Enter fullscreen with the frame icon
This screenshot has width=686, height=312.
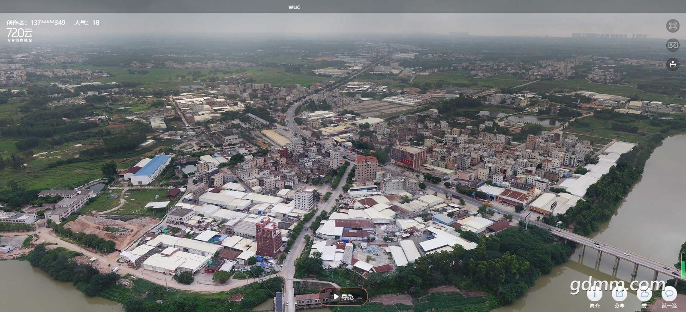point(673,26)
